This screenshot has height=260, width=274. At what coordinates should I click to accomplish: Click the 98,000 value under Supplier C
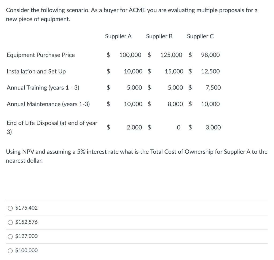coord(210,55)
